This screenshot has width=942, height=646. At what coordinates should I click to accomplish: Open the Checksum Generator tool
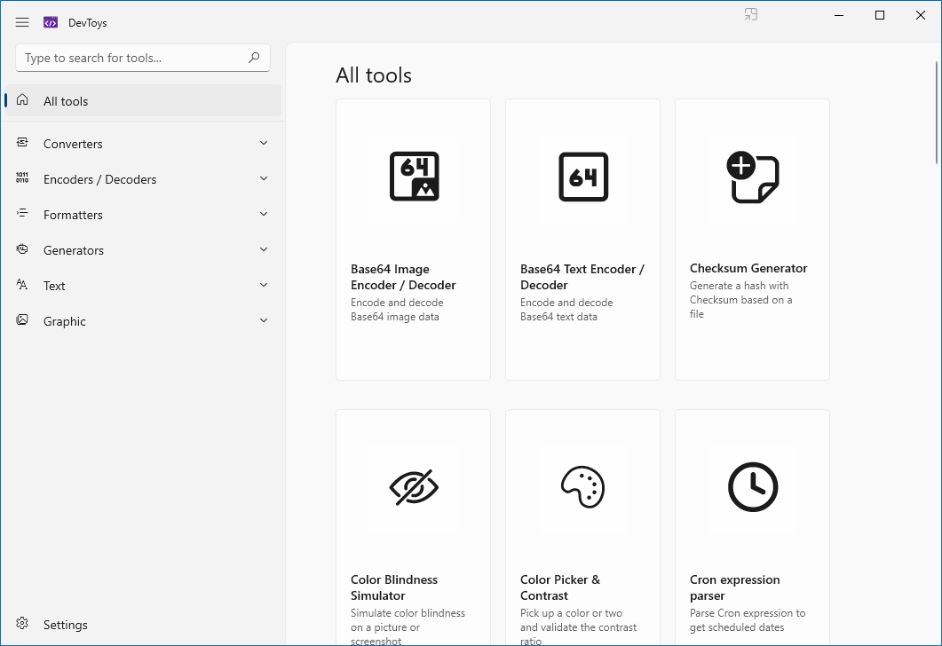752,240
